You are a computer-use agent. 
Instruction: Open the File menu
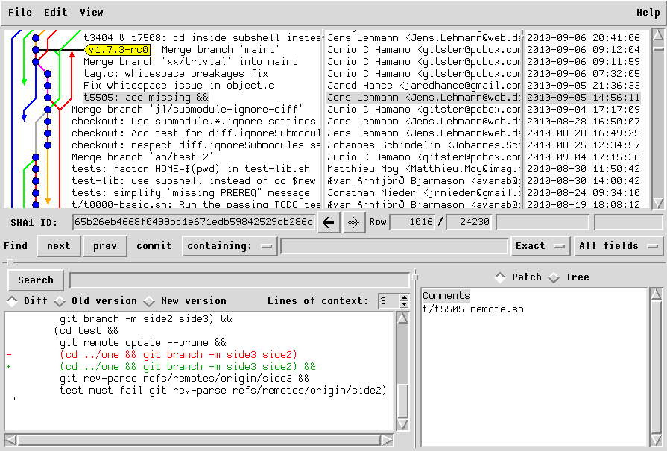pos(20,13)
